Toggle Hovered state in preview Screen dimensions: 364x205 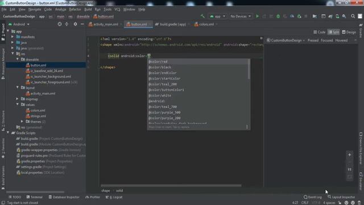pyautogui.click(x=341, y=40)
